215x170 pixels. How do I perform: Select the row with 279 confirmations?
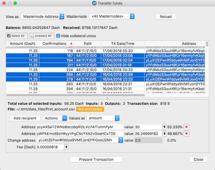[105, 79]
